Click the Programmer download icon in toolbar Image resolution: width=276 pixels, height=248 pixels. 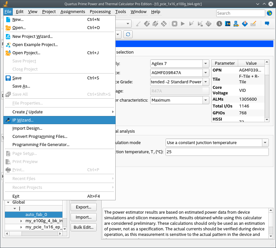[244, 24]
